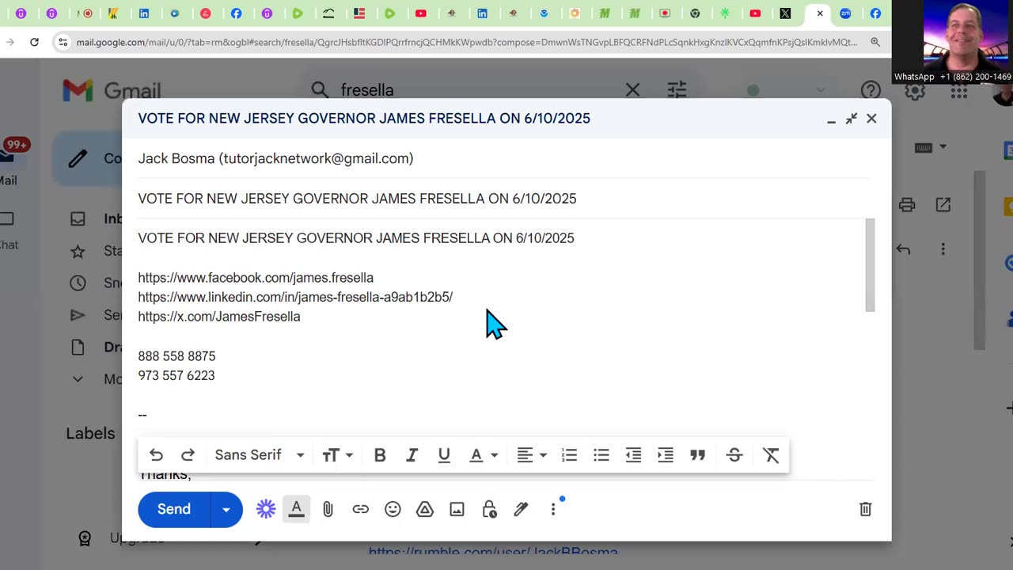Screen dimensions: 1013x570
Task: Apply quote formatting
Action: [x=697, y=455]
